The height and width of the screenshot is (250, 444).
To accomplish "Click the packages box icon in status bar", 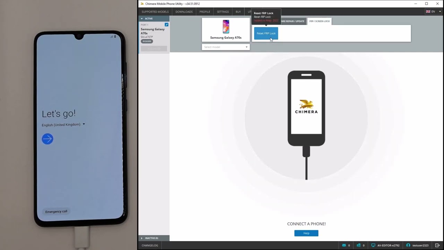I will pos(358,245).
